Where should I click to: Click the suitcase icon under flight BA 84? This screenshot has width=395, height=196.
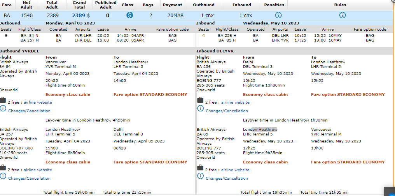(3, 101)
